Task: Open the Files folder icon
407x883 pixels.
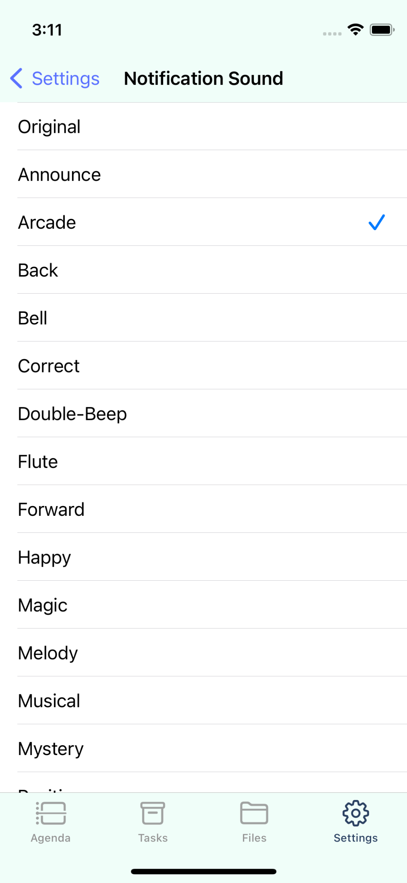Action: click(254, 813)
